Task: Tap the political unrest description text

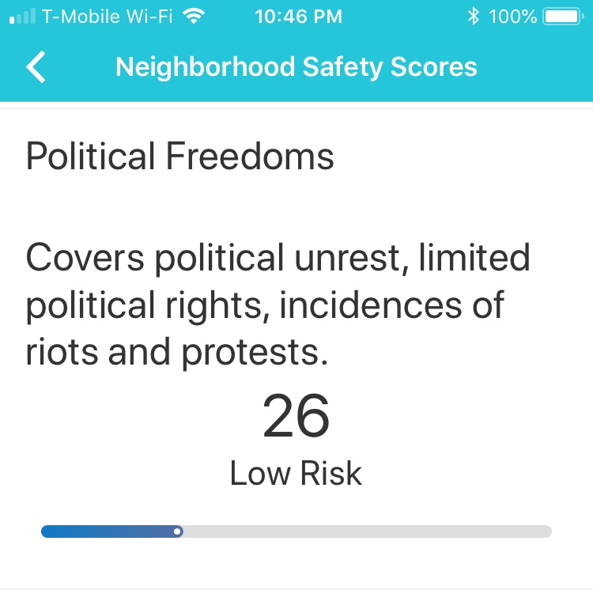Action: click(278, 304)
